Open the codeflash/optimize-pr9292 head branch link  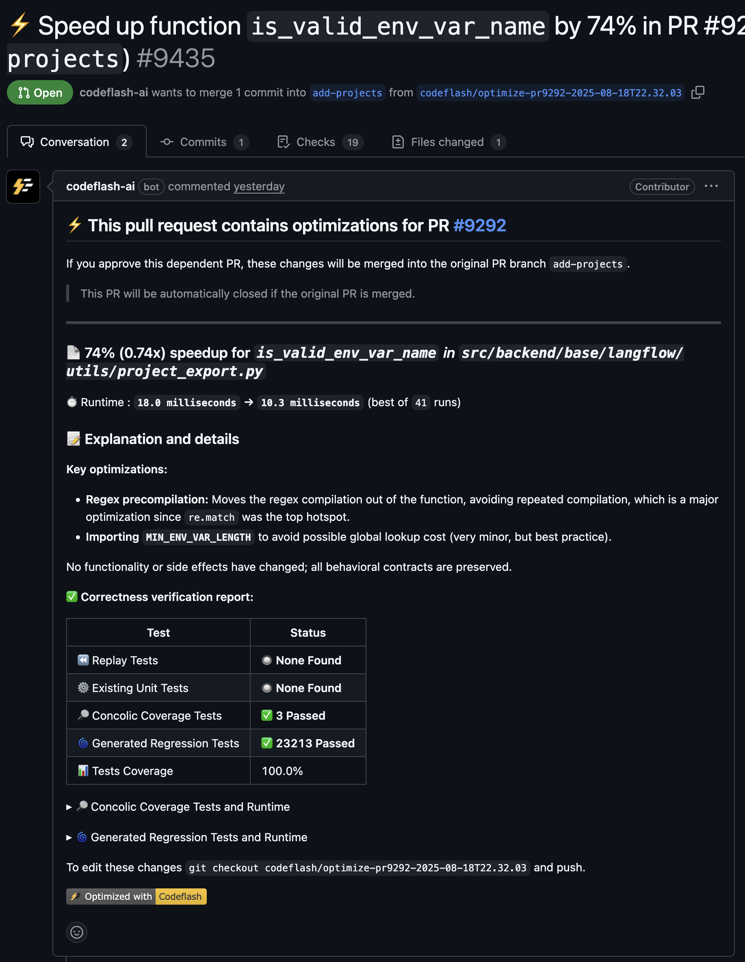point(550,93)
